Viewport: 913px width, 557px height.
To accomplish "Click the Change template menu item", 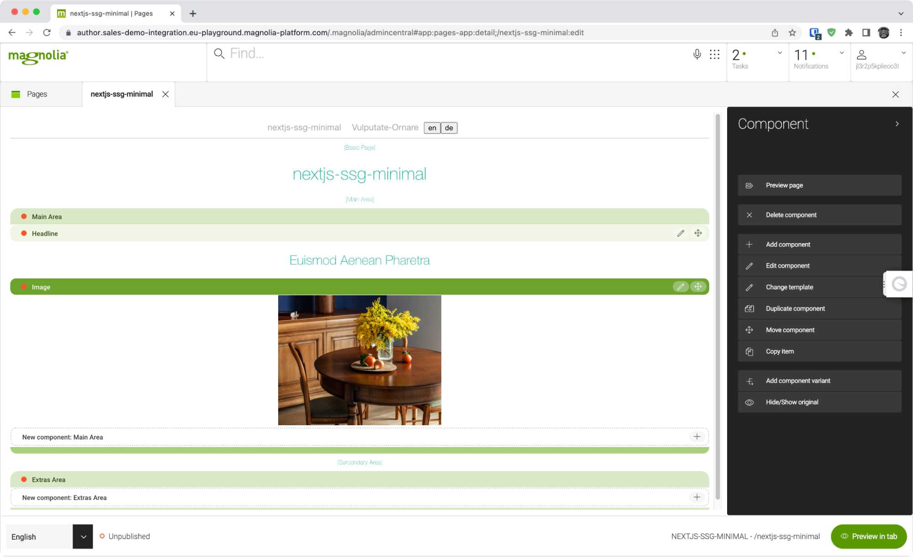I will [x=790, y=286].
